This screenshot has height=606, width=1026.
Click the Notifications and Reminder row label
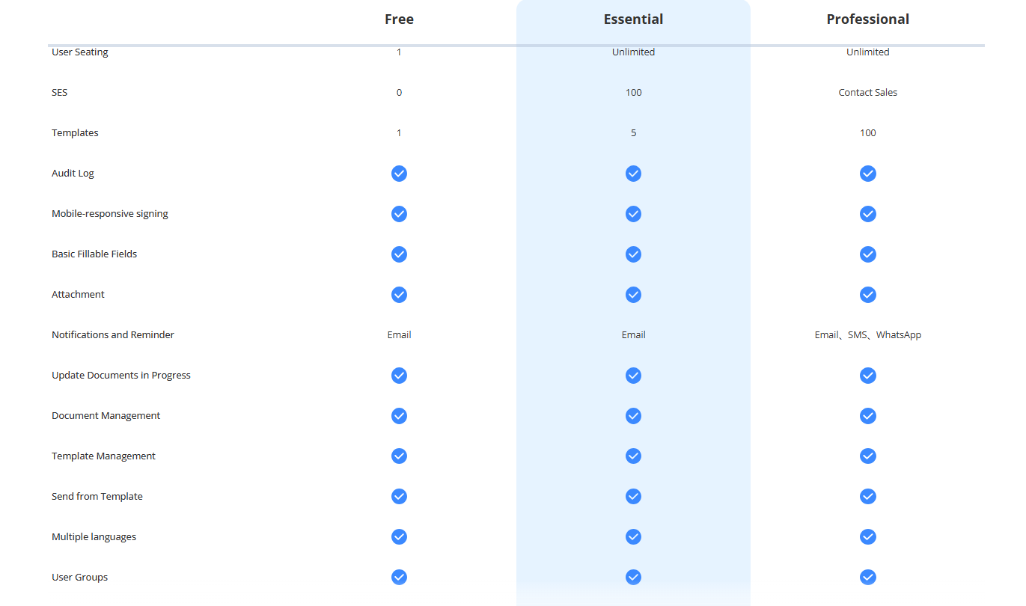coord(113,335)
